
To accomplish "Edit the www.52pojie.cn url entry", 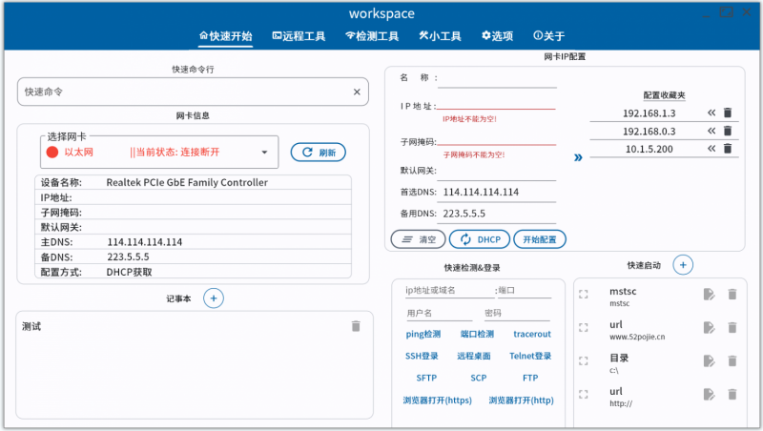I will pyautogui.click(x=709, y=327).
